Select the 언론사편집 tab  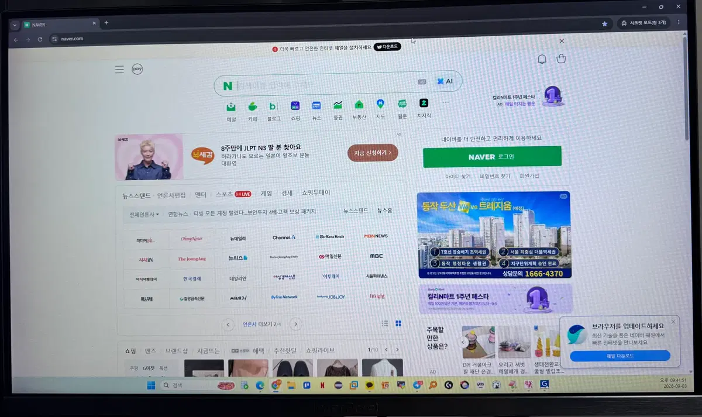click(x=171, y=195)
